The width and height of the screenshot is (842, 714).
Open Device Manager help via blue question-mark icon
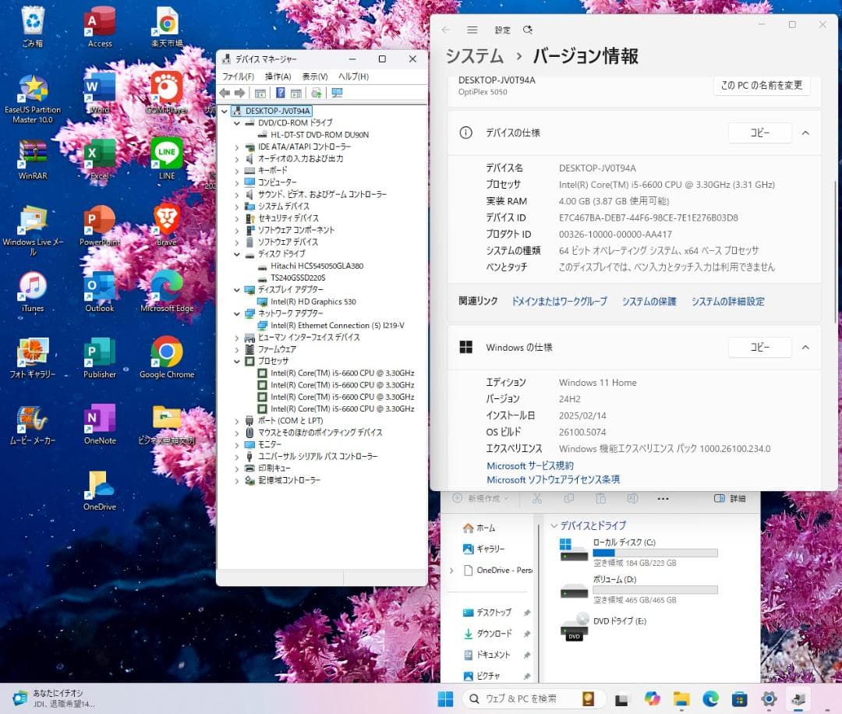pos(281,93)
